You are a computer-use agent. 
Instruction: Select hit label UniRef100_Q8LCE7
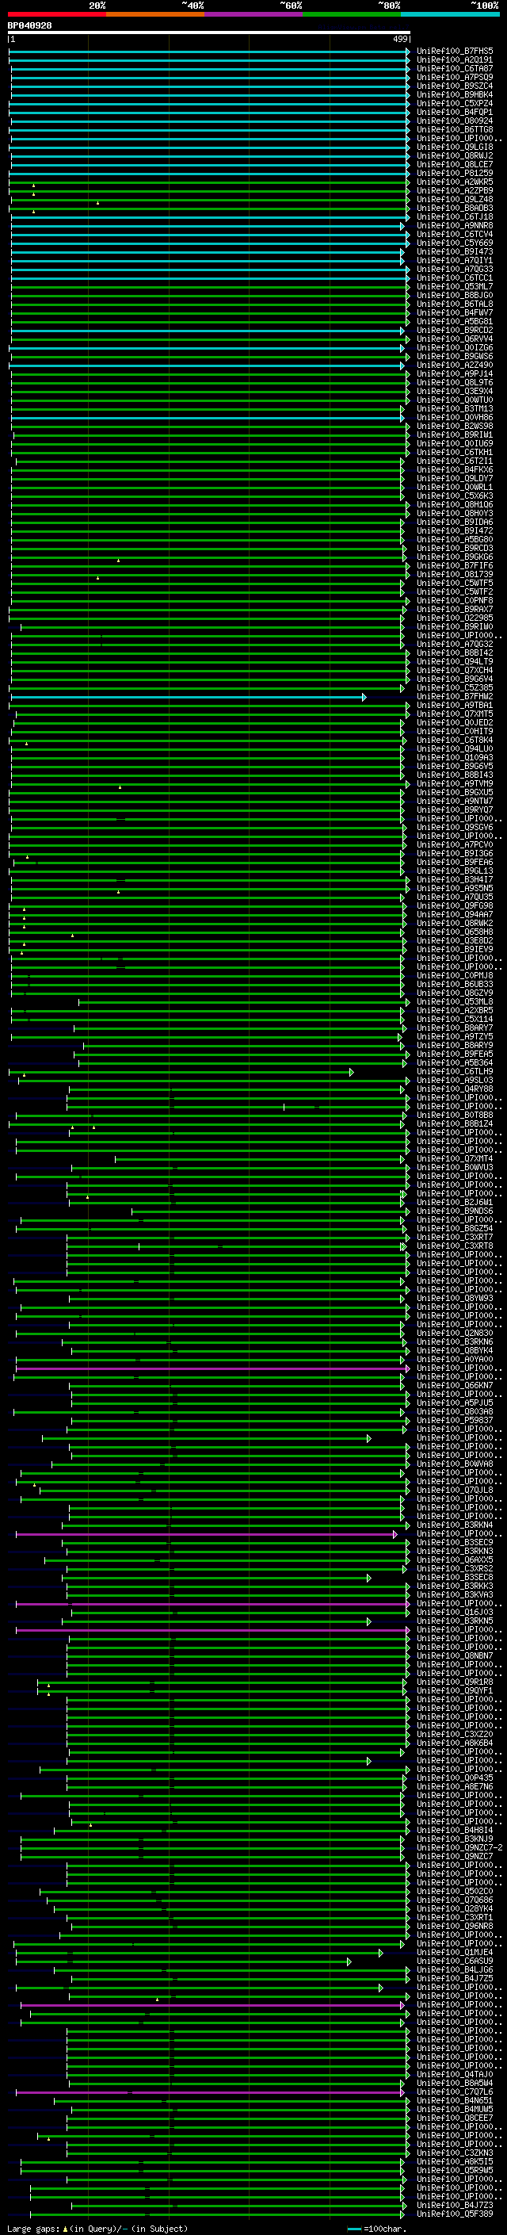point(455,165)
